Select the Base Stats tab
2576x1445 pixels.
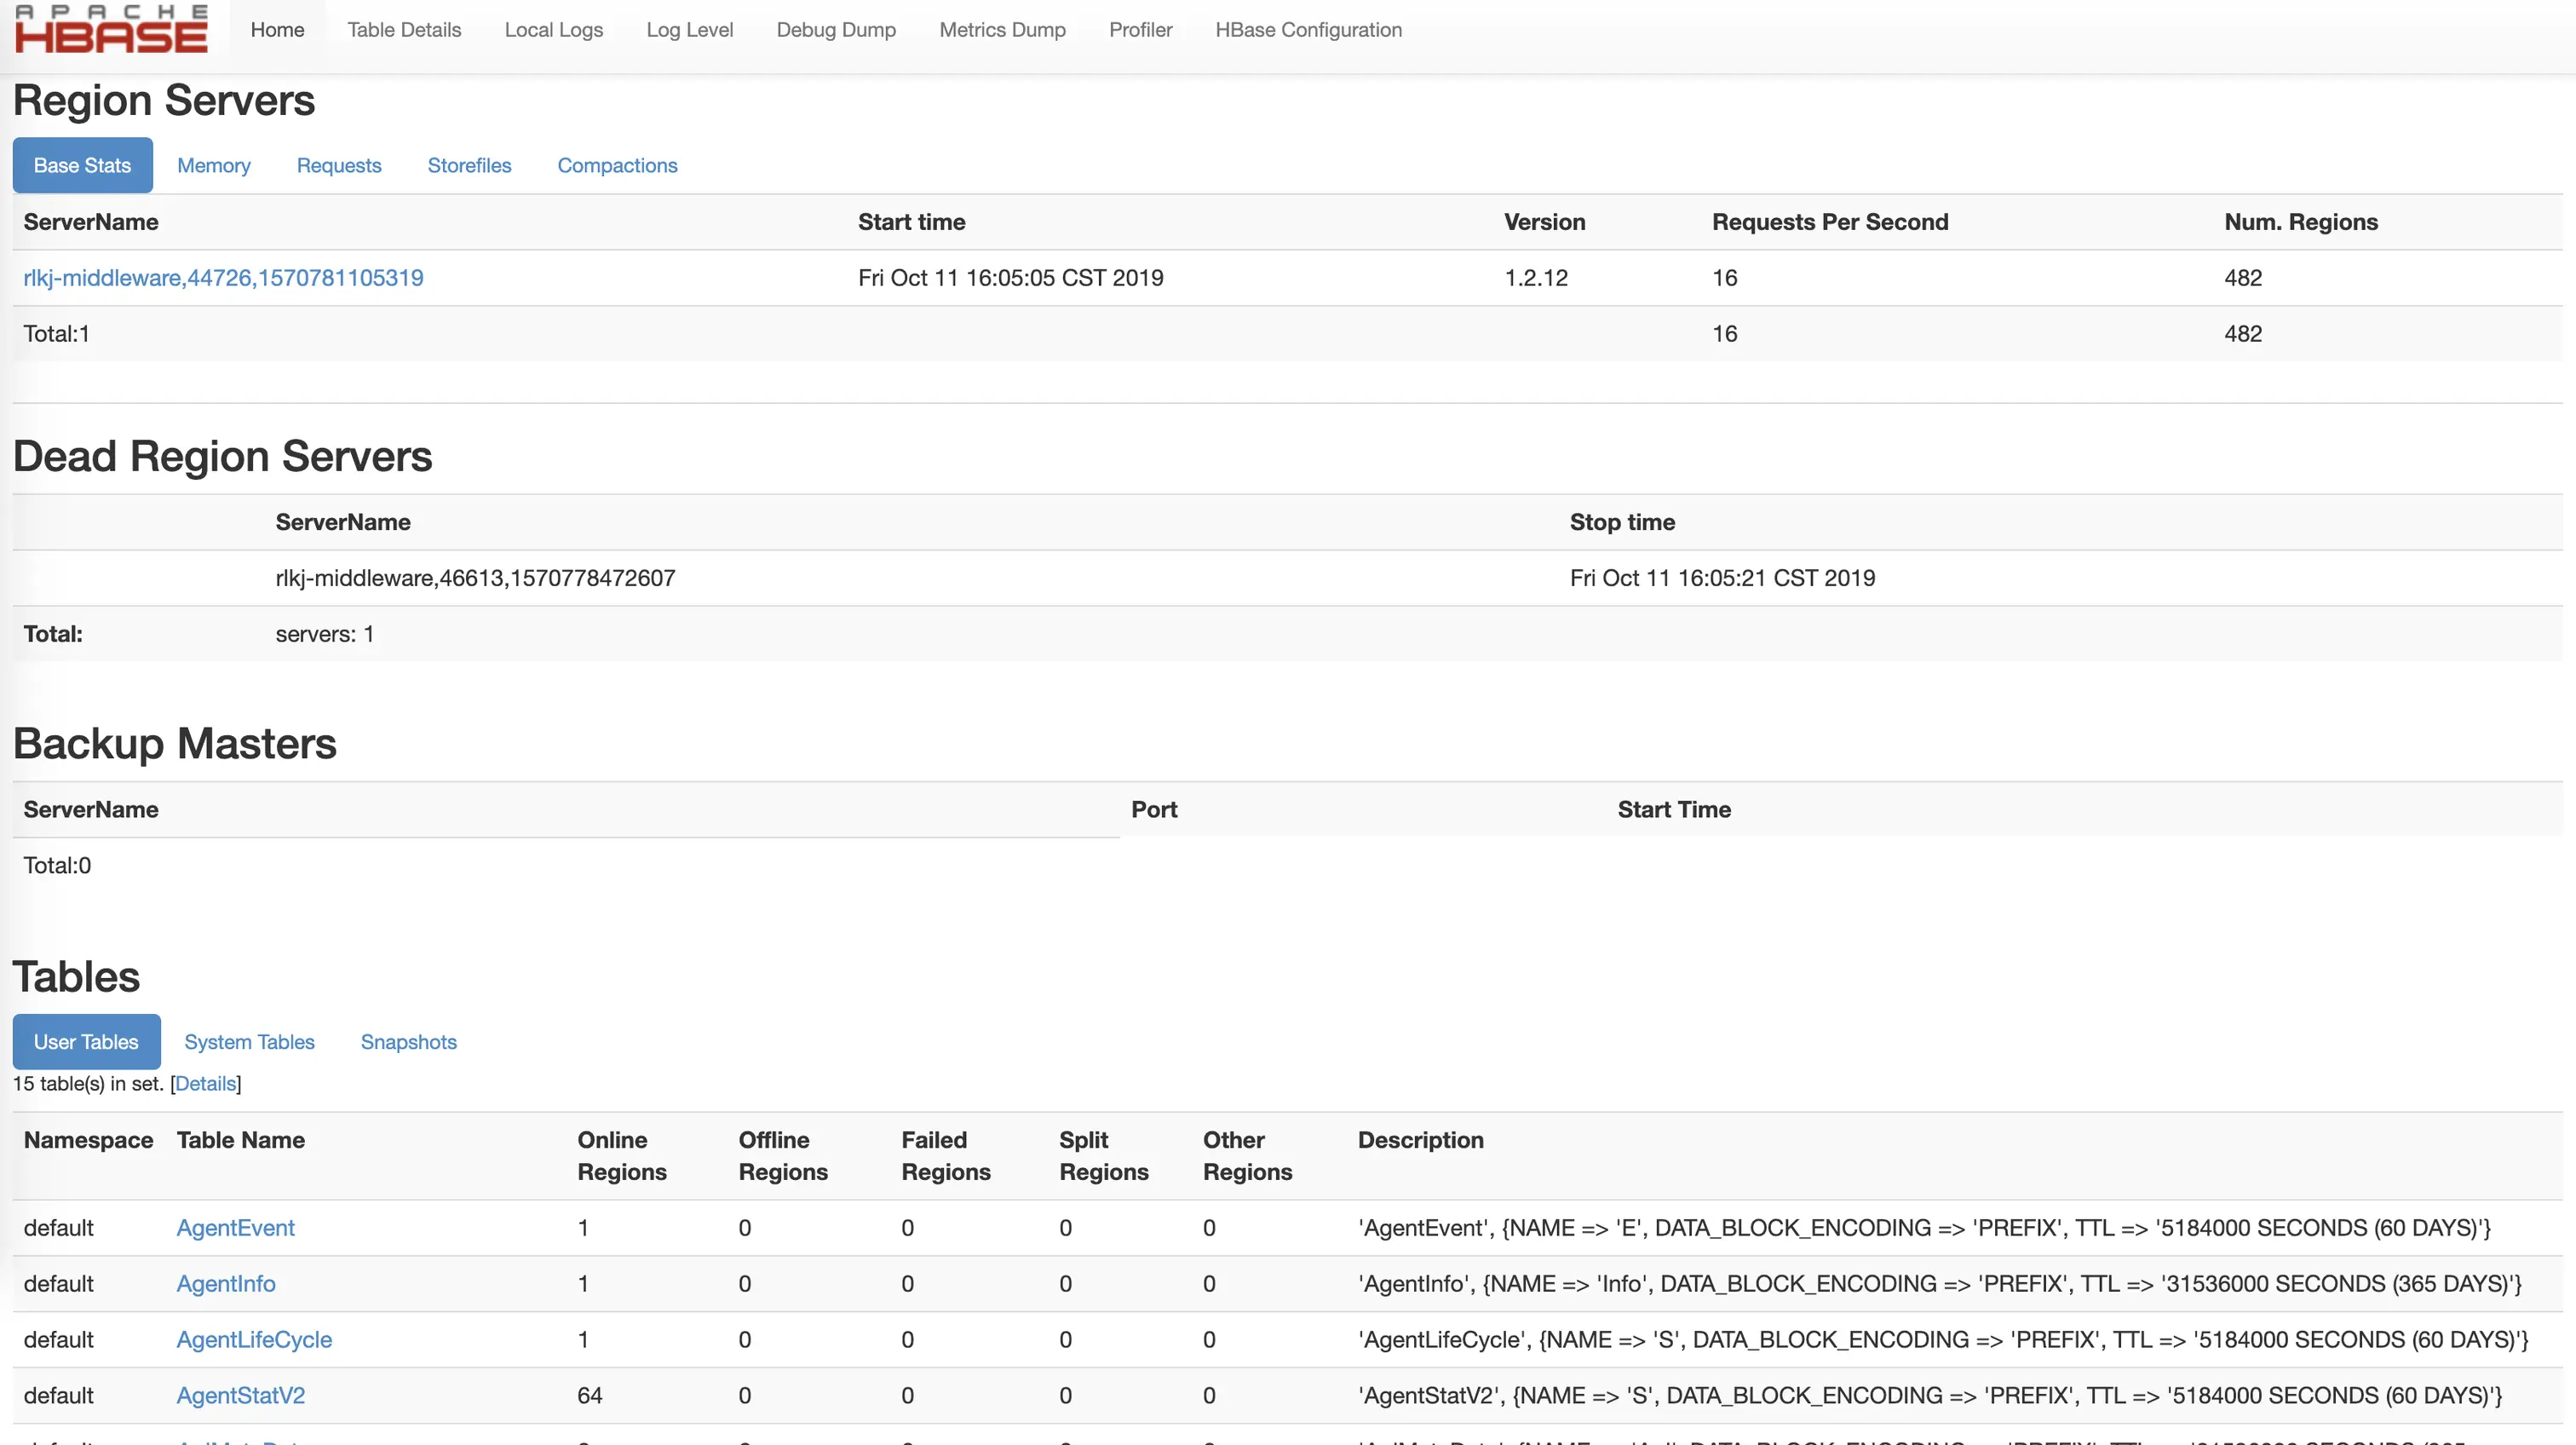tap(82, 165)
